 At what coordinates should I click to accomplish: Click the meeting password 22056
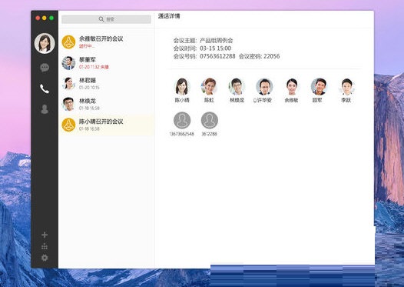272,56
